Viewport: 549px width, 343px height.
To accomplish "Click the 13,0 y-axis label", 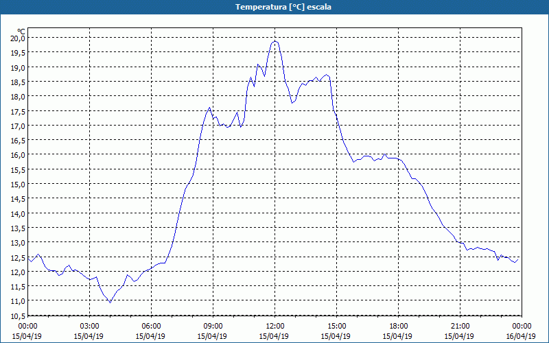I will (19, 242).
